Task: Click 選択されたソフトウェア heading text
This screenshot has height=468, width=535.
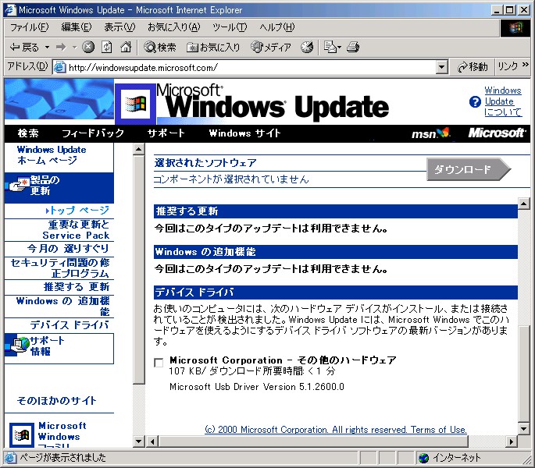Action: pos(205,162)
